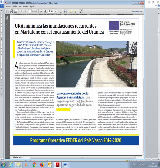Zoom in with the plus button
Image resolution: width=160 pixels, height=168 pixels.
point(45,11)
